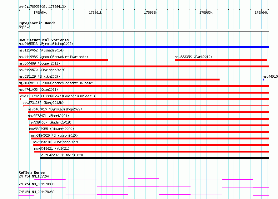
Task: Open the nsv5465523 (ByrskaBishop2022) label
Action: click(x=46, y=44)
